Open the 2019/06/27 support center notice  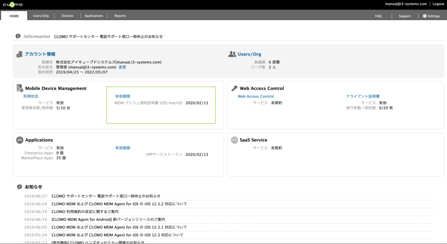(x=106, y=196)
